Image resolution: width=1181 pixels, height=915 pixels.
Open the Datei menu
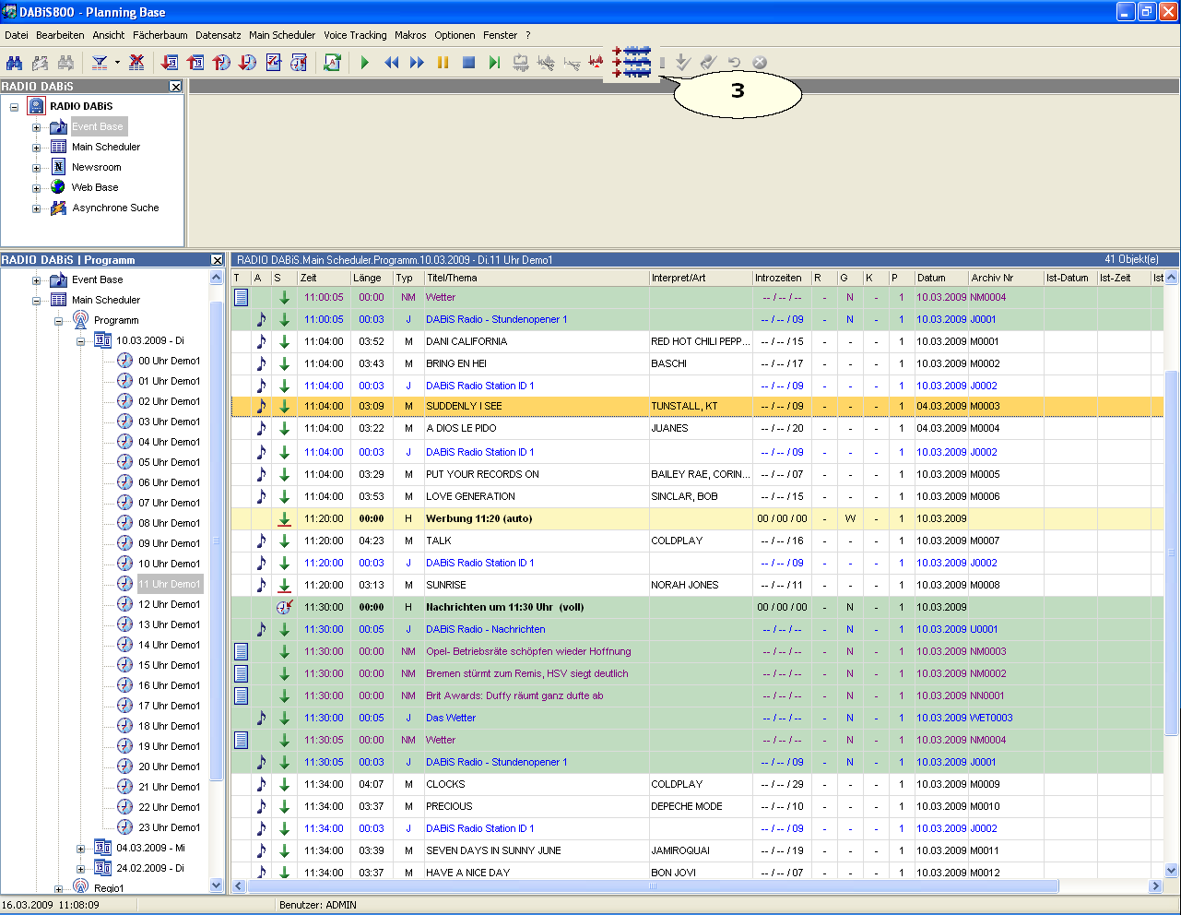17,35
